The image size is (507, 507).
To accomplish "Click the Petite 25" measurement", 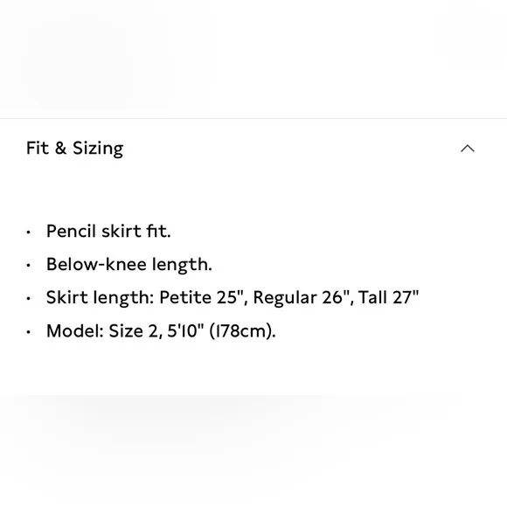I will click(x=204, y=297).
